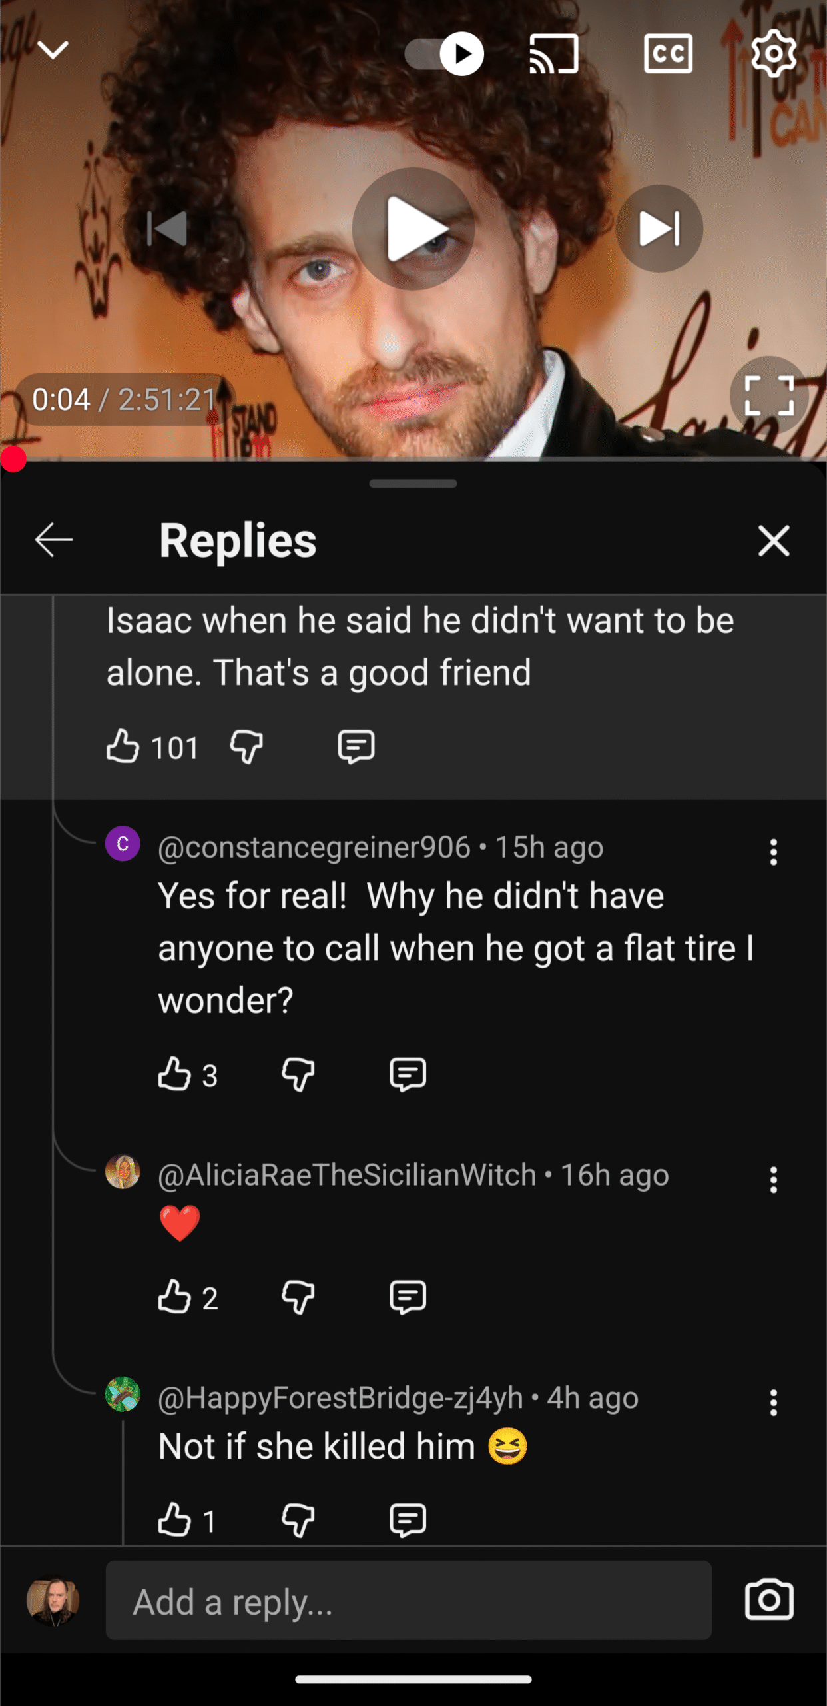Tap the Cast to device icon

[x=553, y=53]
